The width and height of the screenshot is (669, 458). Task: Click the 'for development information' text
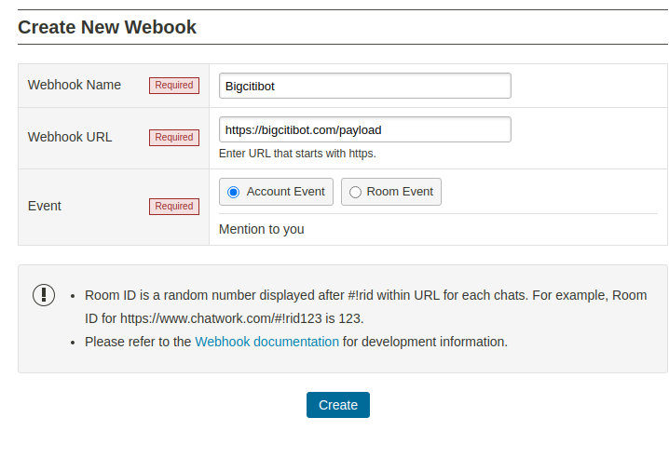(x=425, y=342)
